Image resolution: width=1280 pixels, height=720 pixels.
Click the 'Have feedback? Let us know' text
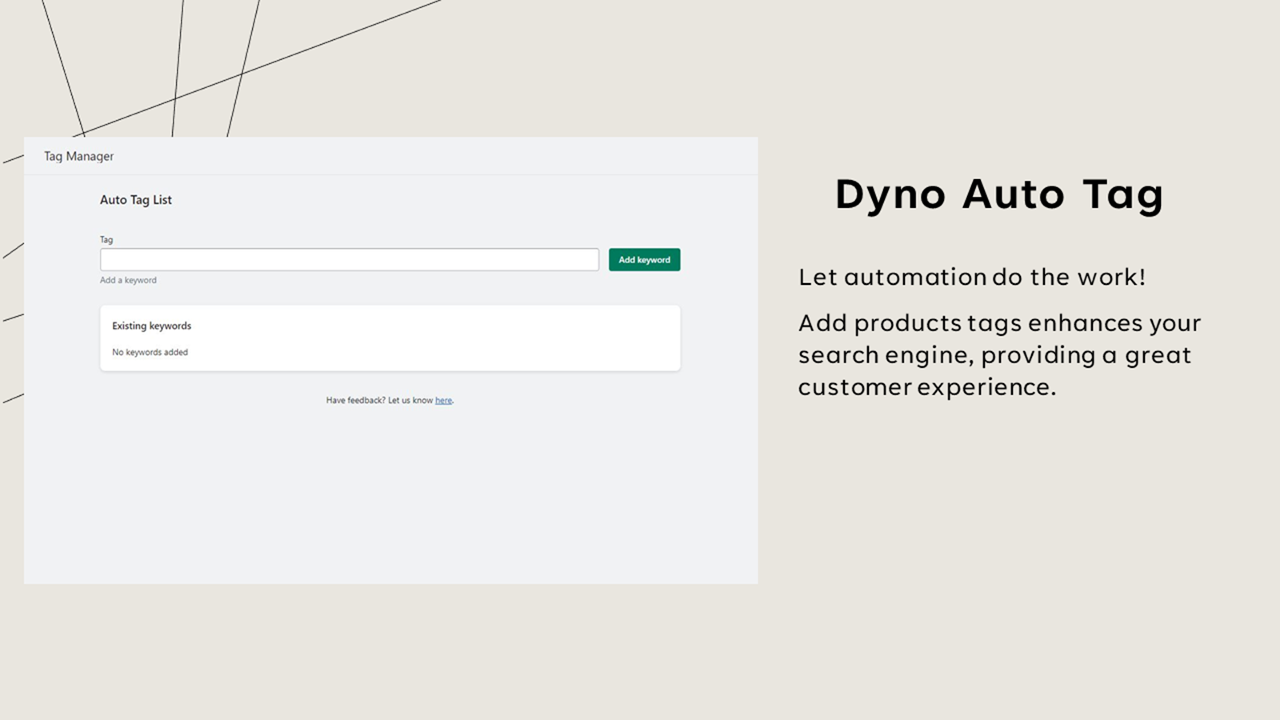(x=379, y=400)
